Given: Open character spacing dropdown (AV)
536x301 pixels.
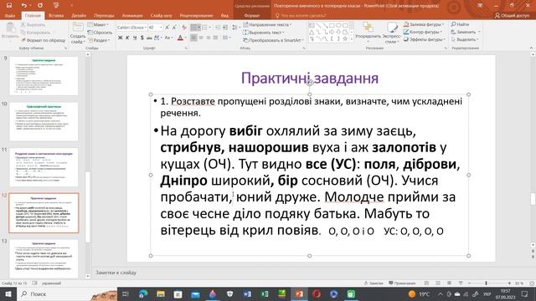Looking at the screenshot, I should pyautogui.click(x=157, y=38).
